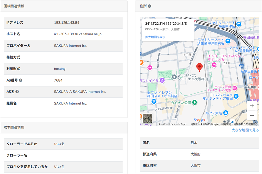Click the インターコンチネンタルホテル大阪 hotel marker

214,65
